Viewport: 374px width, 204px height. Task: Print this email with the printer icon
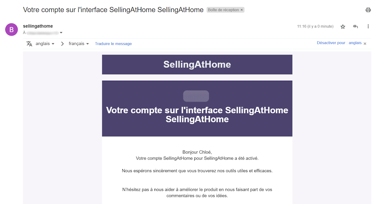368,10
